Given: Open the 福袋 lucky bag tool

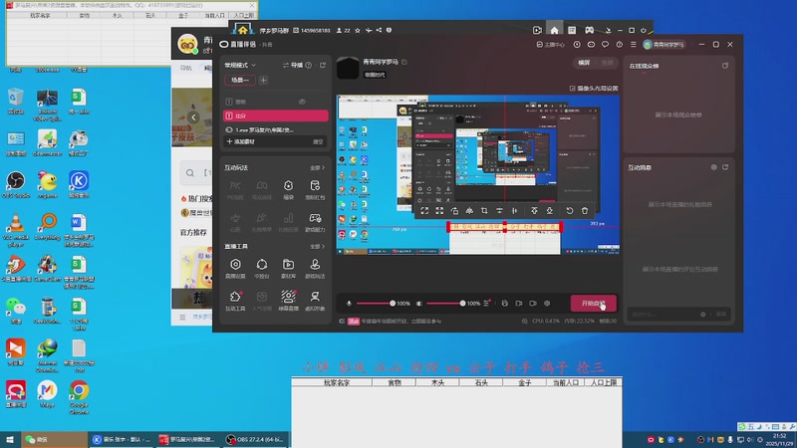Looking at the screenshot, I should point(288,189).
